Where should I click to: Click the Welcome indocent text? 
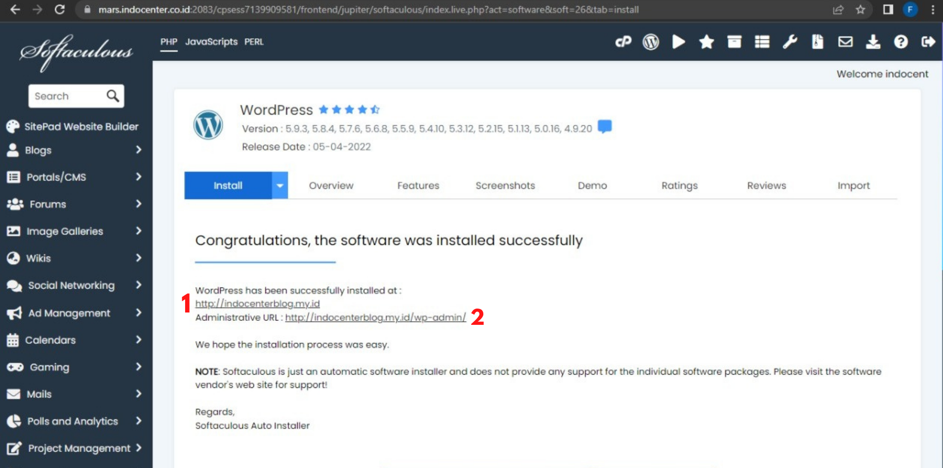(882, 74)
